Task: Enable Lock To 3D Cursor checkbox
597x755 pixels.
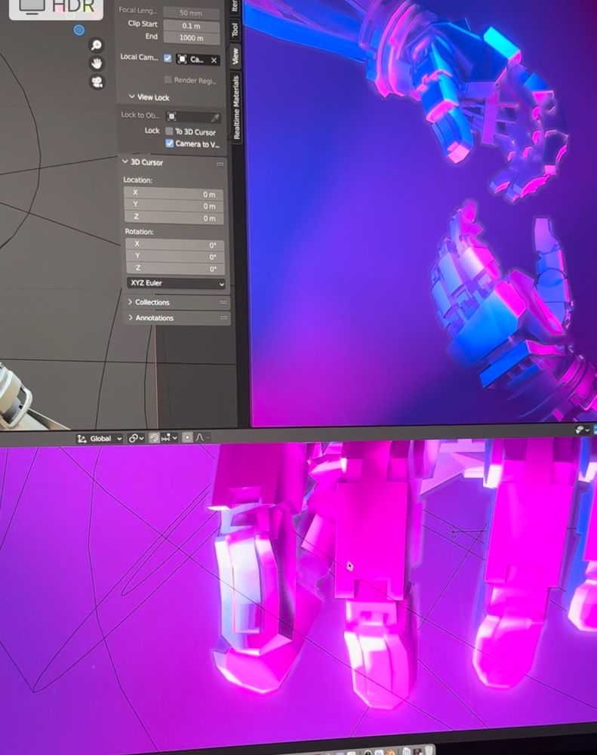Action: click(x=169, y=131)
